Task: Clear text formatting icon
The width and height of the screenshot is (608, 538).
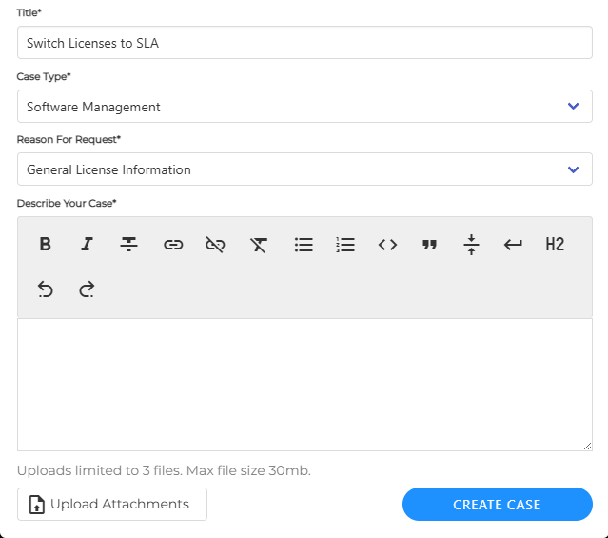Action: 259,245
